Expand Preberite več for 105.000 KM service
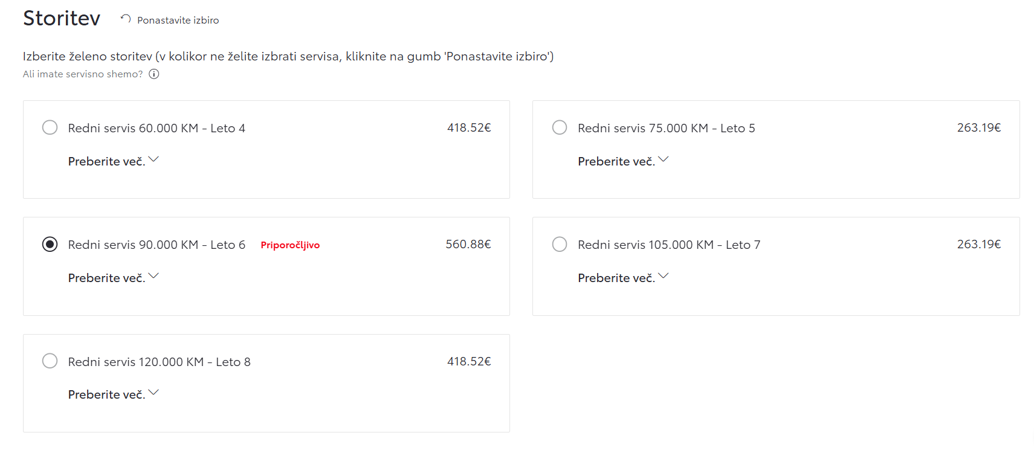This screenshot has height=450, width=1034. pos(623,278)
